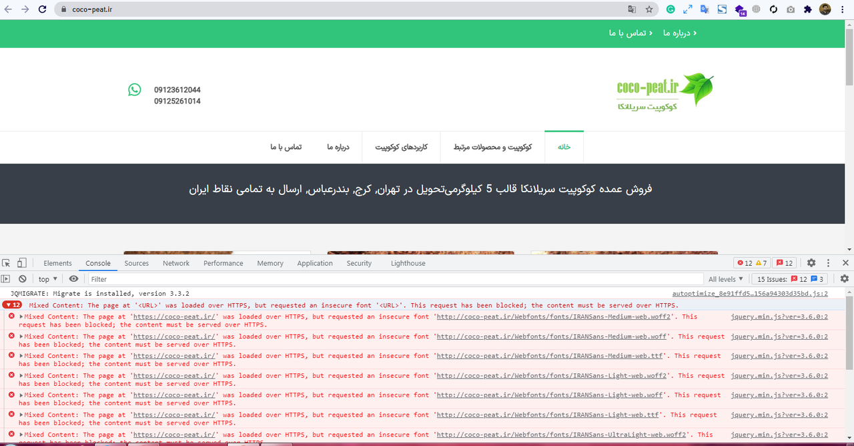This screenshot has height=446, width=854.
Task: Expand the IRANSans-Light-web.woff2 error row
Action: tap(21, 375)
